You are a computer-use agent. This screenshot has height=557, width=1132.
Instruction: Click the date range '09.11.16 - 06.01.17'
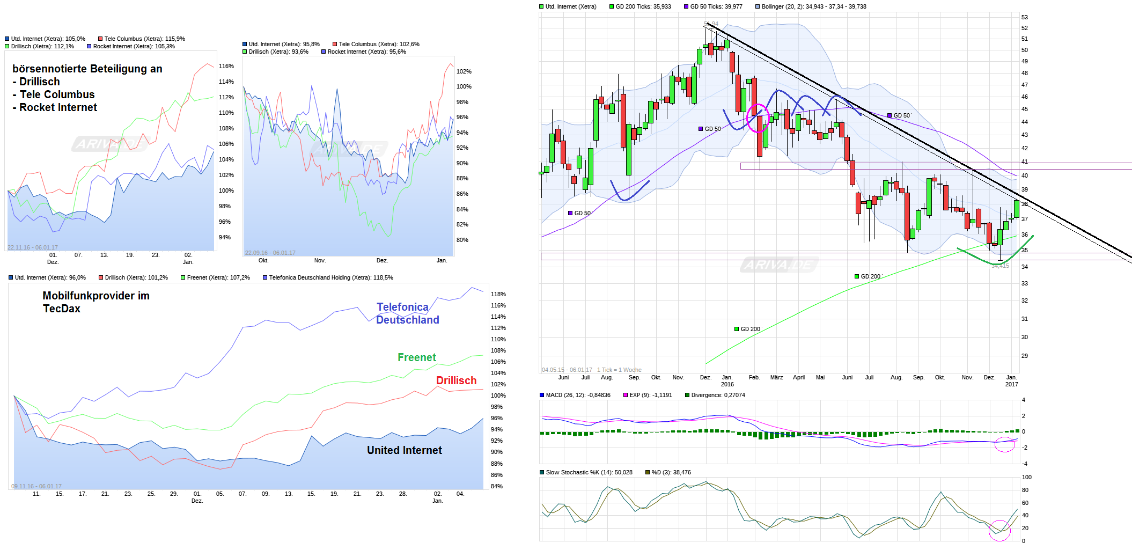point(36,487)
